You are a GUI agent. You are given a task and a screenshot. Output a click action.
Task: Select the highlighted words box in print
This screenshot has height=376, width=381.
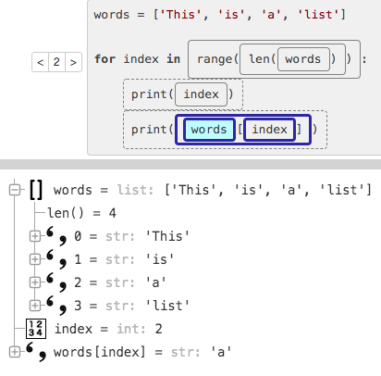(x=209, y=130)
